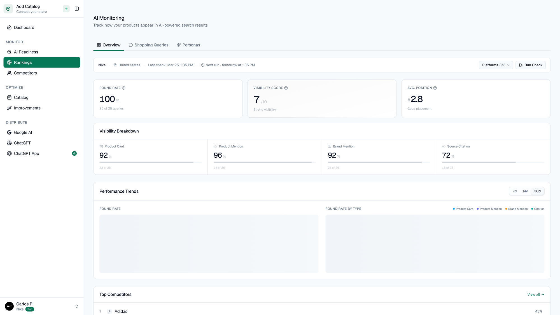Open AI Readiness in the sidebar
The width and height of the screenshot is (560, 315).
(x=42, y=52)
